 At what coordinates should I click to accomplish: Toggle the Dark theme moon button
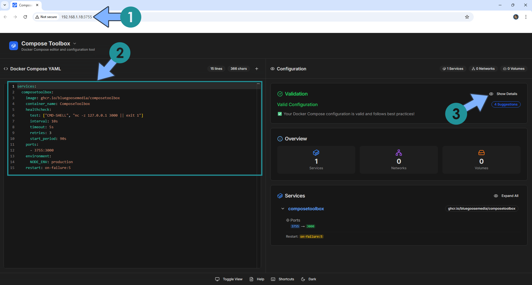click(309, 279)
